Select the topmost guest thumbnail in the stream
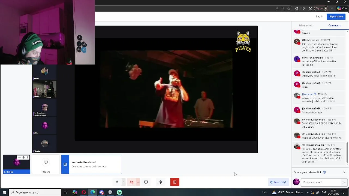 click(45, 72)
